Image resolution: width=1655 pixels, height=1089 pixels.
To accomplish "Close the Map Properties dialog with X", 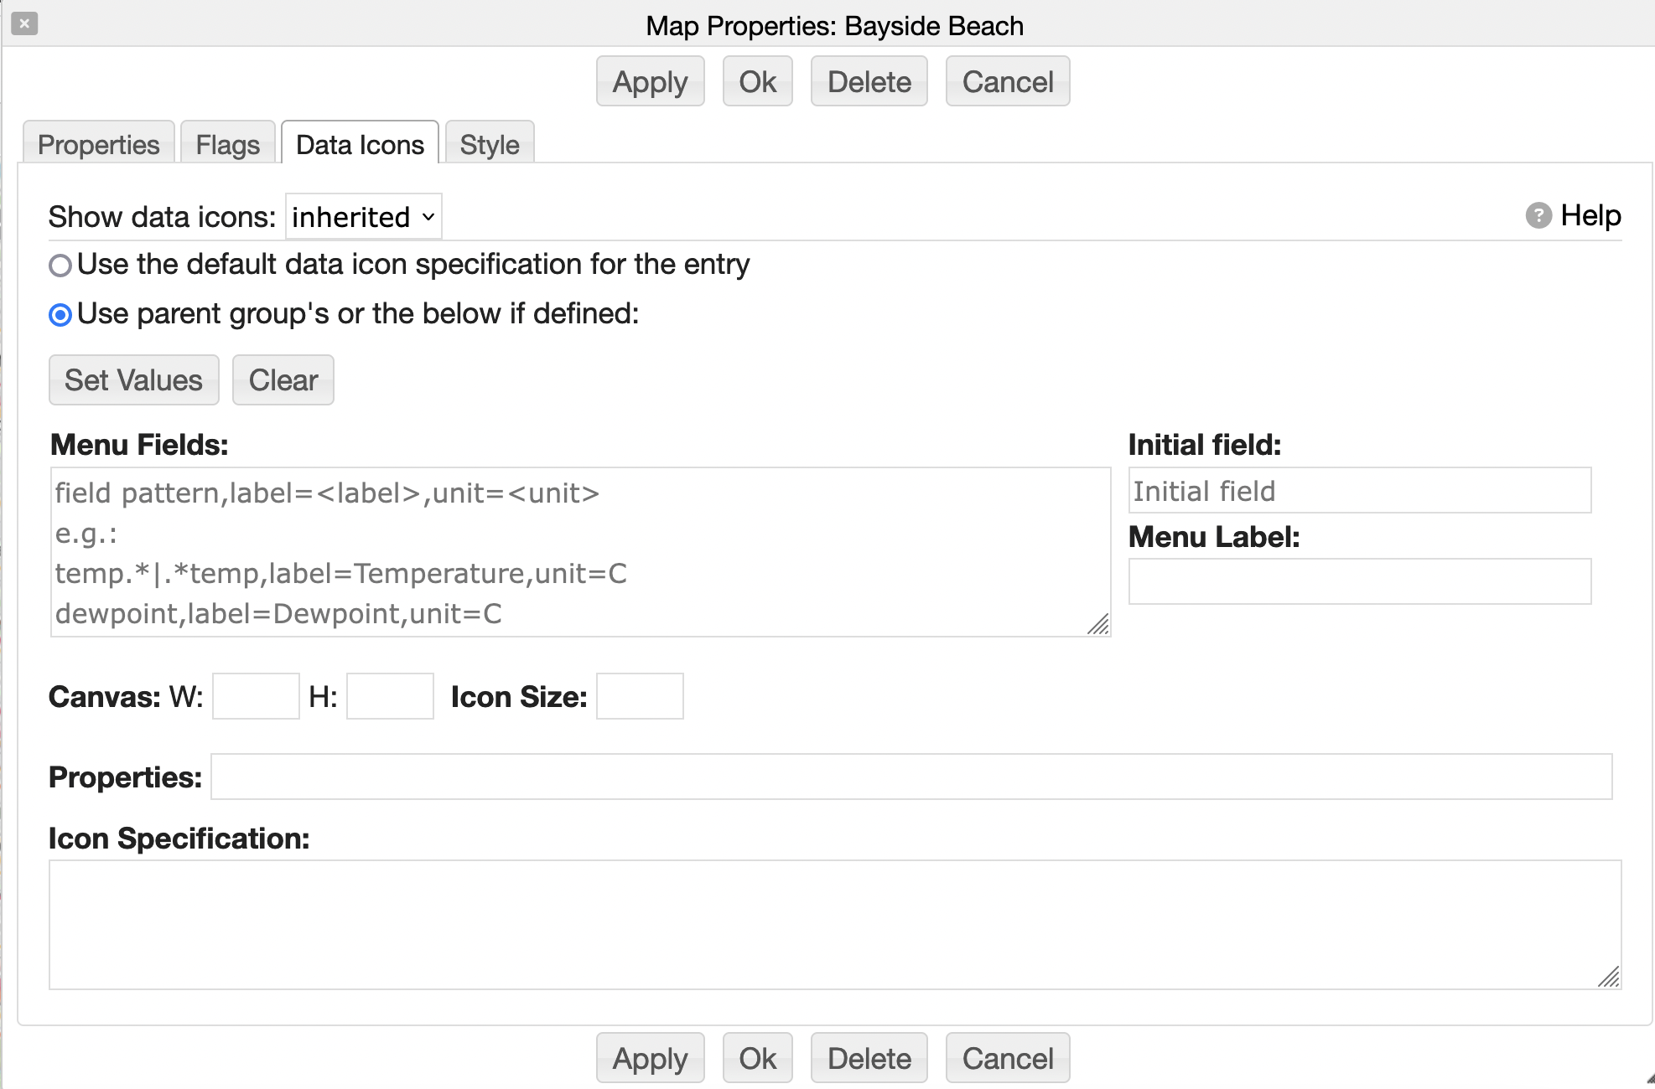I will click(x=24, y=23).
